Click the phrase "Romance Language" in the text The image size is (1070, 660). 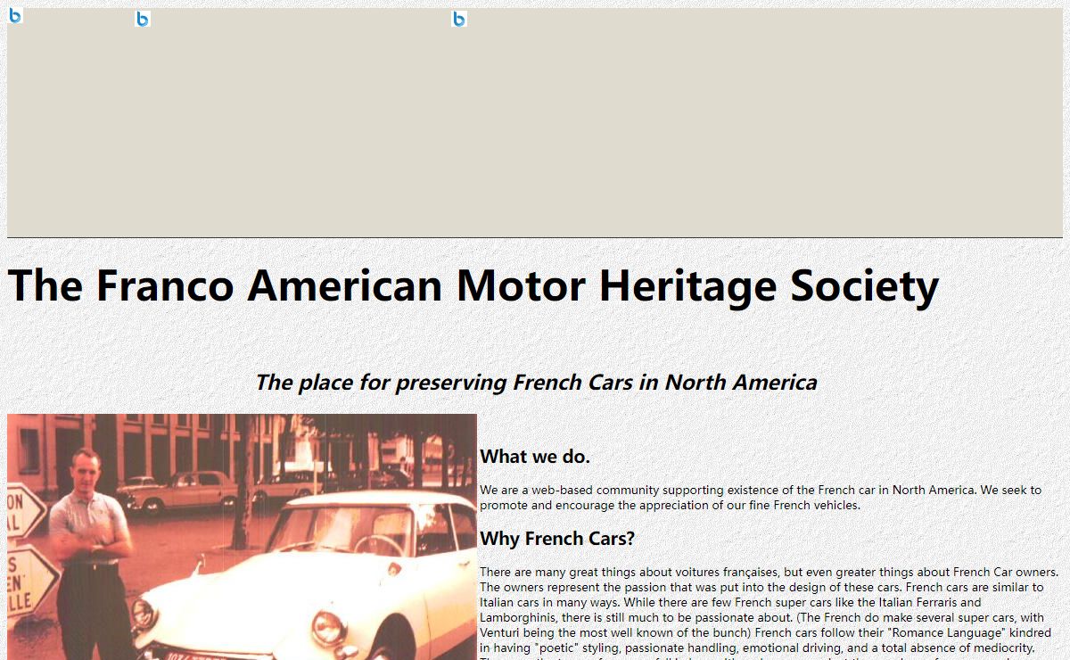click(x=949, y=632)
